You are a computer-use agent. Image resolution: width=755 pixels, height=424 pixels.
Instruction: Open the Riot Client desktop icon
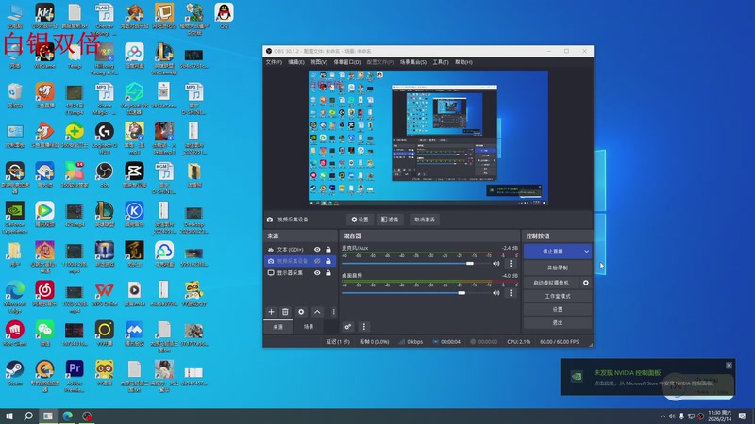pos(14,334)
